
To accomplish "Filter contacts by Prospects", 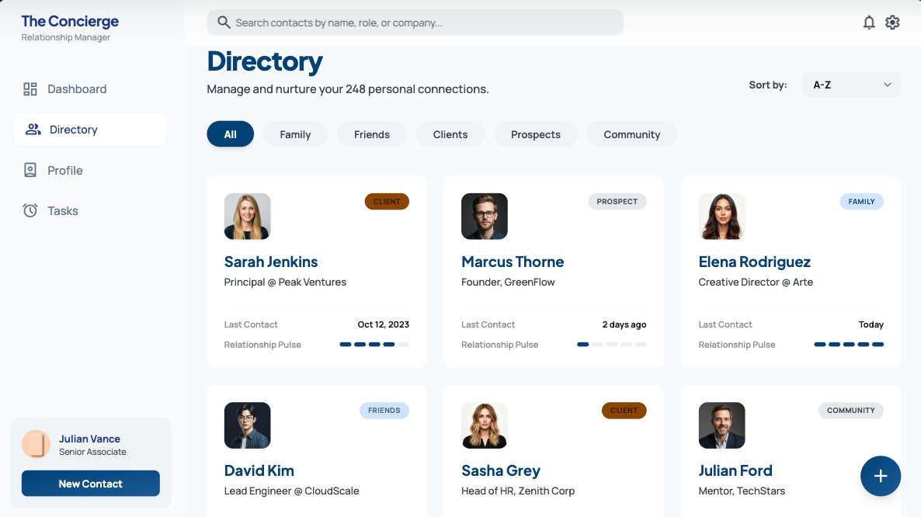I will [x=536, y=134].
